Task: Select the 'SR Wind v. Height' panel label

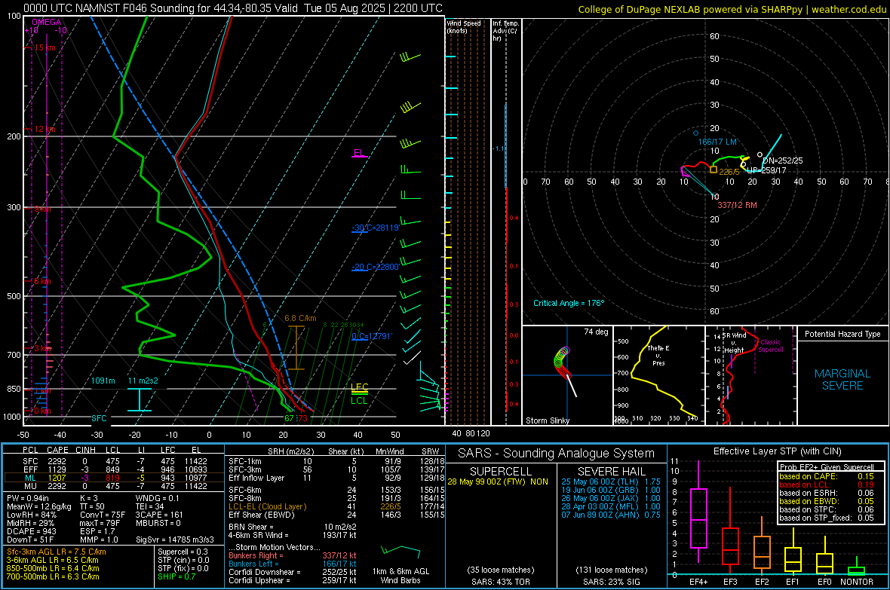Action: (734, 343)
